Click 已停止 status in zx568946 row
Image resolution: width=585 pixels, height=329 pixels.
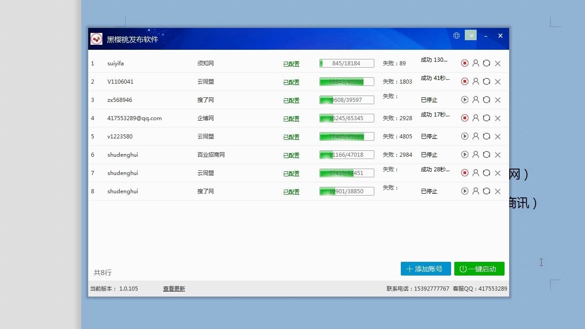429,100
